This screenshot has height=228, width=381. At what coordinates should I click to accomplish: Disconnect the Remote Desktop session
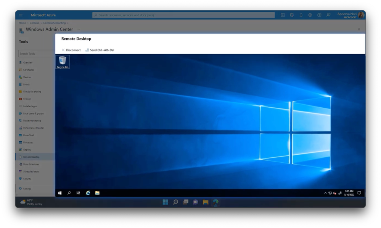[71, 50]
